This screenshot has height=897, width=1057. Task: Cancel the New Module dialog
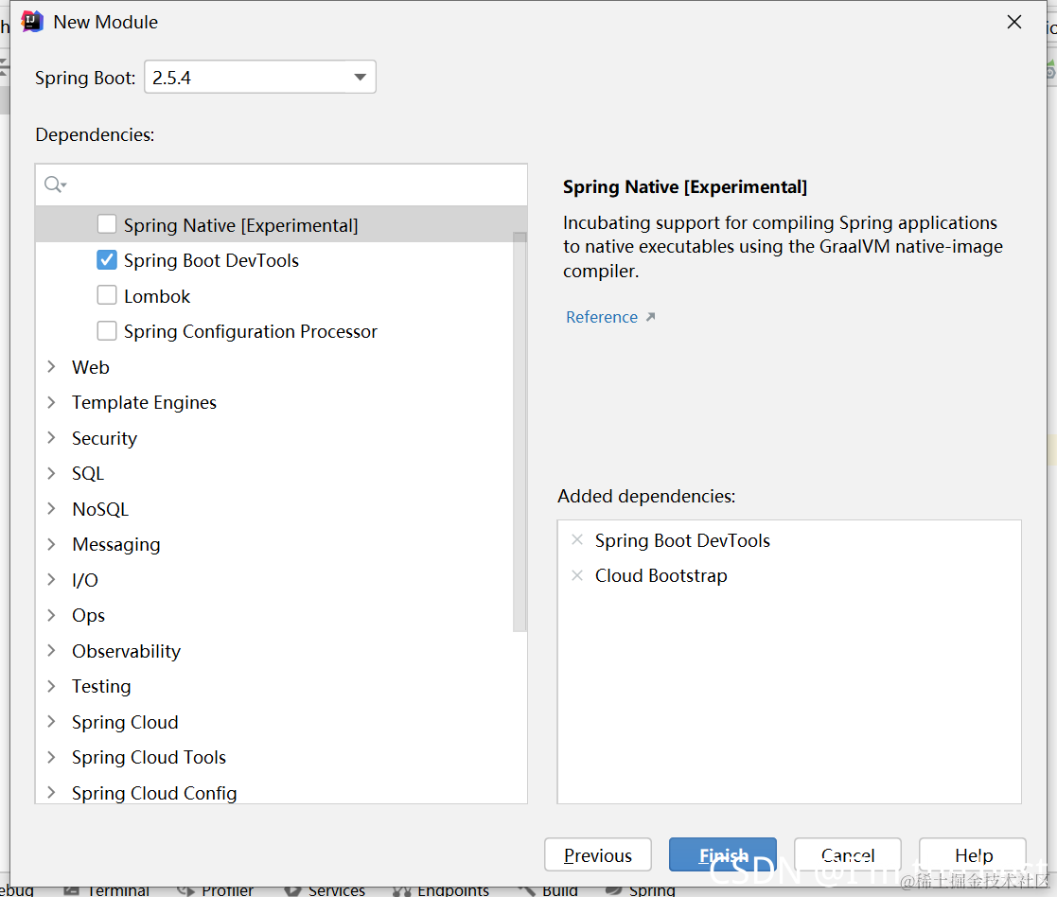coord(847,854)
